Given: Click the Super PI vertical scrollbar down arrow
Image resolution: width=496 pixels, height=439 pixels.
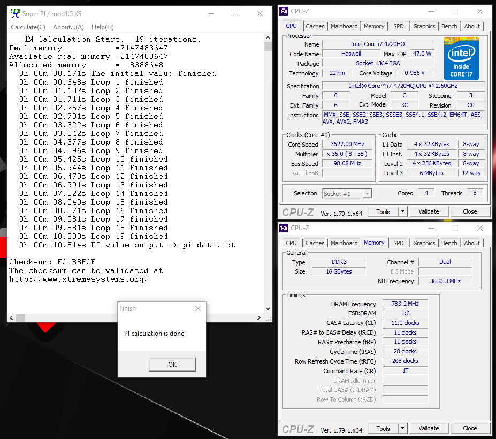Looking at the screenshot, I should click(268, 308).
